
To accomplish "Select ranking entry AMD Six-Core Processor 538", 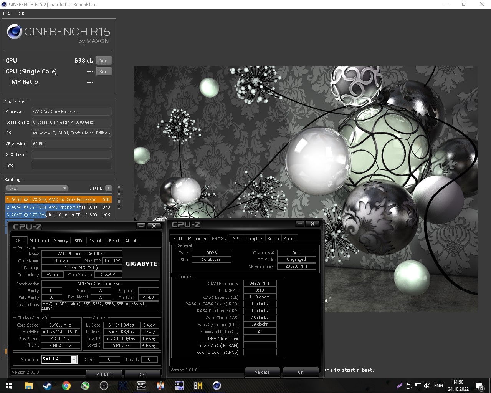I will (x=58, y=199).
